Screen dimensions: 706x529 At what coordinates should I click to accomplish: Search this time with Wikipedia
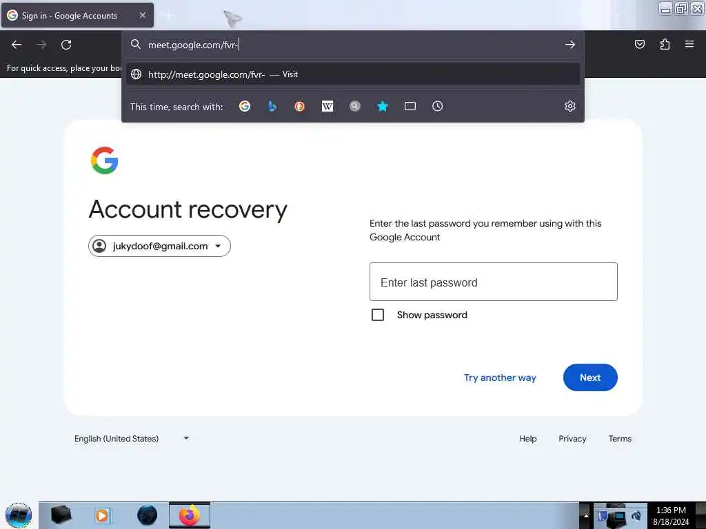point(327,106)
